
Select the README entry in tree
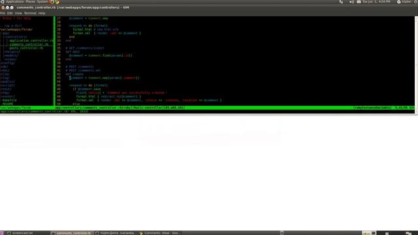point(8,104)
